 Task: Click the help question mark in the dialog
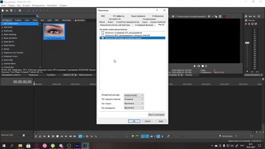click(157, 10)
